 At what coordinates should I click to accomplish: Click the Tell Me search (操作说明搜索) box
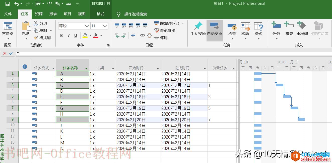[x=136, y=14]
